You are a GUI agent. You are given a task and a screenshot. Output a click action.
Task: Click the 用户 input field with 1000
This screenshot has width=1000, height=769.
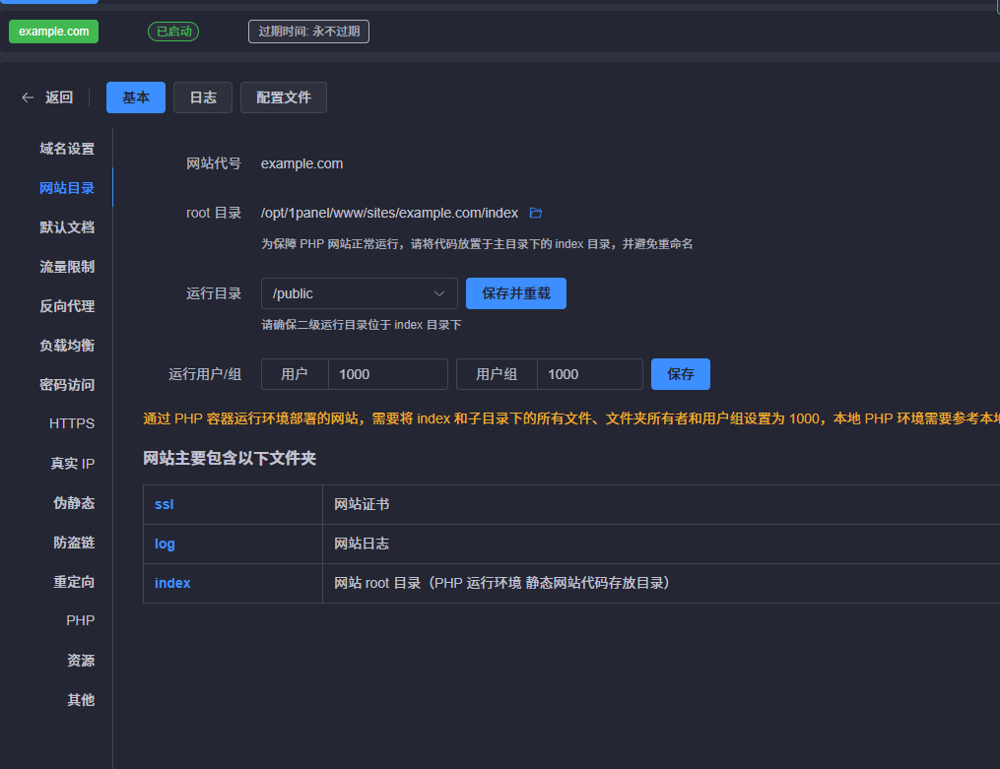click(386, 374)
